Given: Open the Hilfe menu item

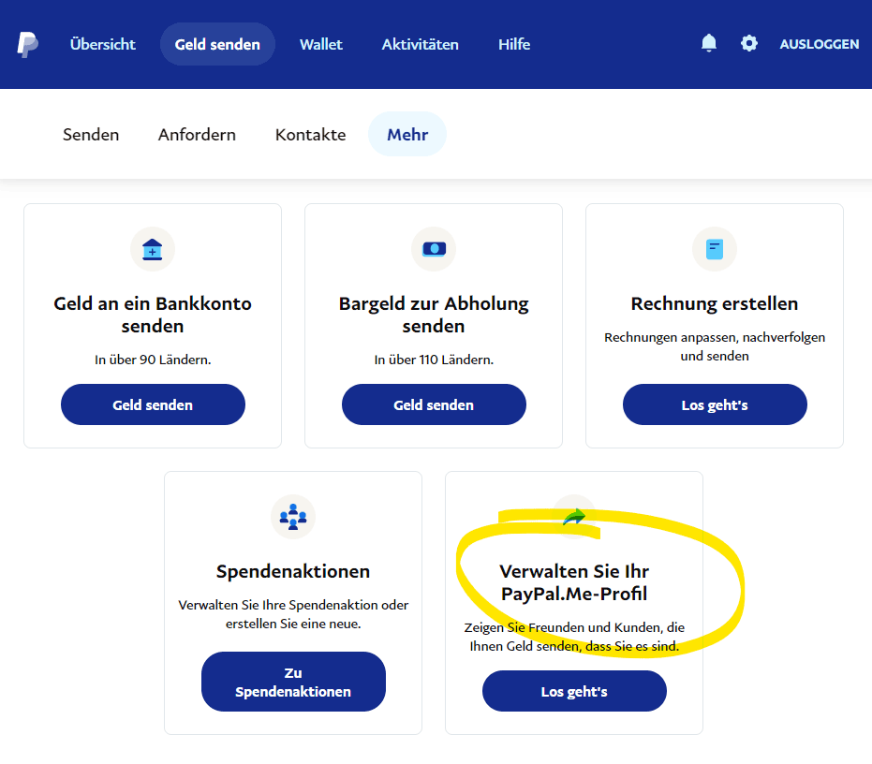Looking at the screenshot, I should (x=514, y=44).
